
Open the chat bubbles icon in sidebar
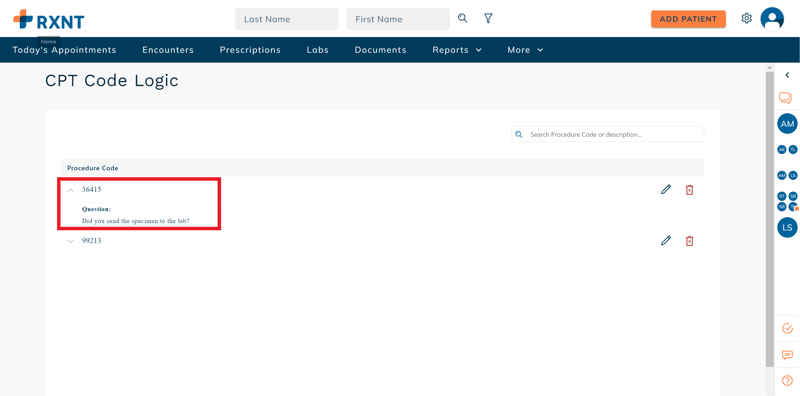click(x=785, y=98)
